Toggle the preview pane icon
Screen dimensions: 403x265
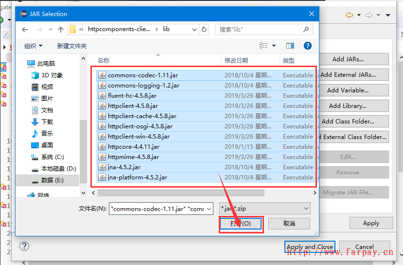290,46
